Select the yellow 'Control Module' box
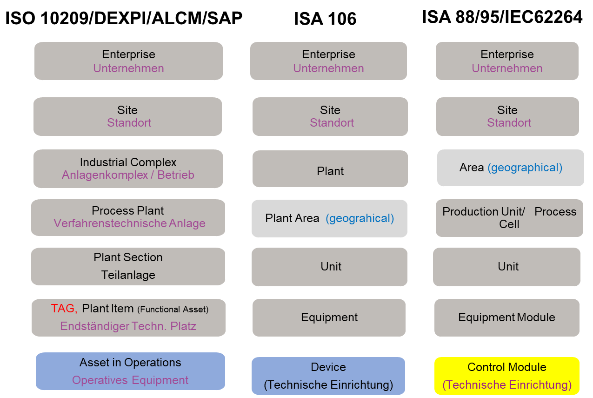Image resolution: width=593 pixels, height=398 pixels. 507,376
